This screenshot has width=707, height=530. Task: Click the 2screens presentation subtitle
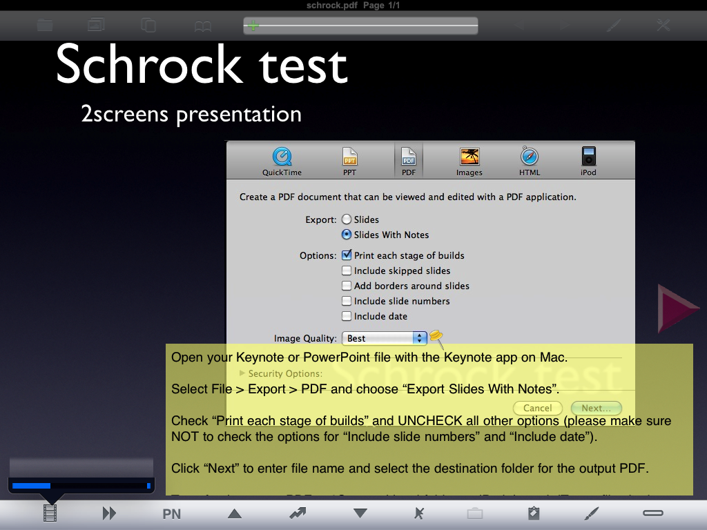click(191, 114)
